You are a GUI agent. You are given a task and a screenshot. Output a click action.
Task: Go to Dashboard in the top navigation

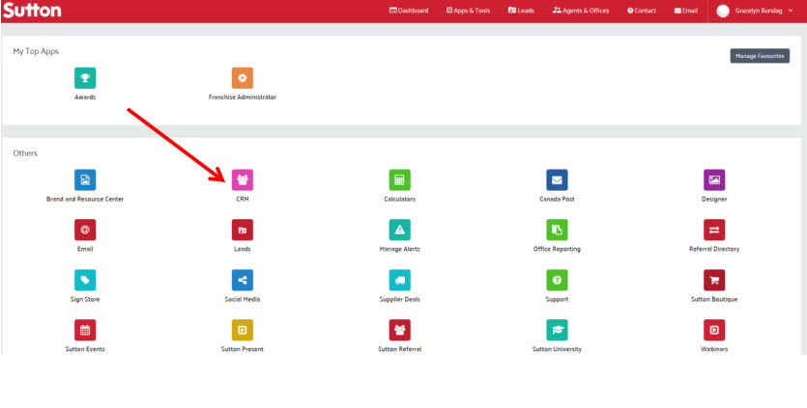409,11
